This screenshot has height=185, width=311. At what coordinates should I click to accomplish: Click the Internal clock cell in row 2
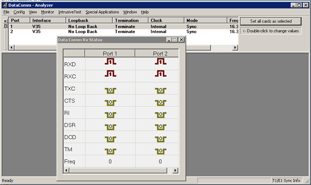coord(158,31)
